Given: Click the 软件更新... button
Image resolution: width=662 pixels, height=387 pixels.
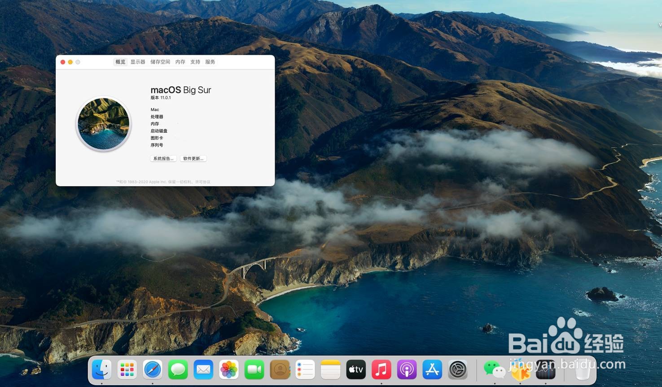Looking at the screenshot, I should [193, 159].
